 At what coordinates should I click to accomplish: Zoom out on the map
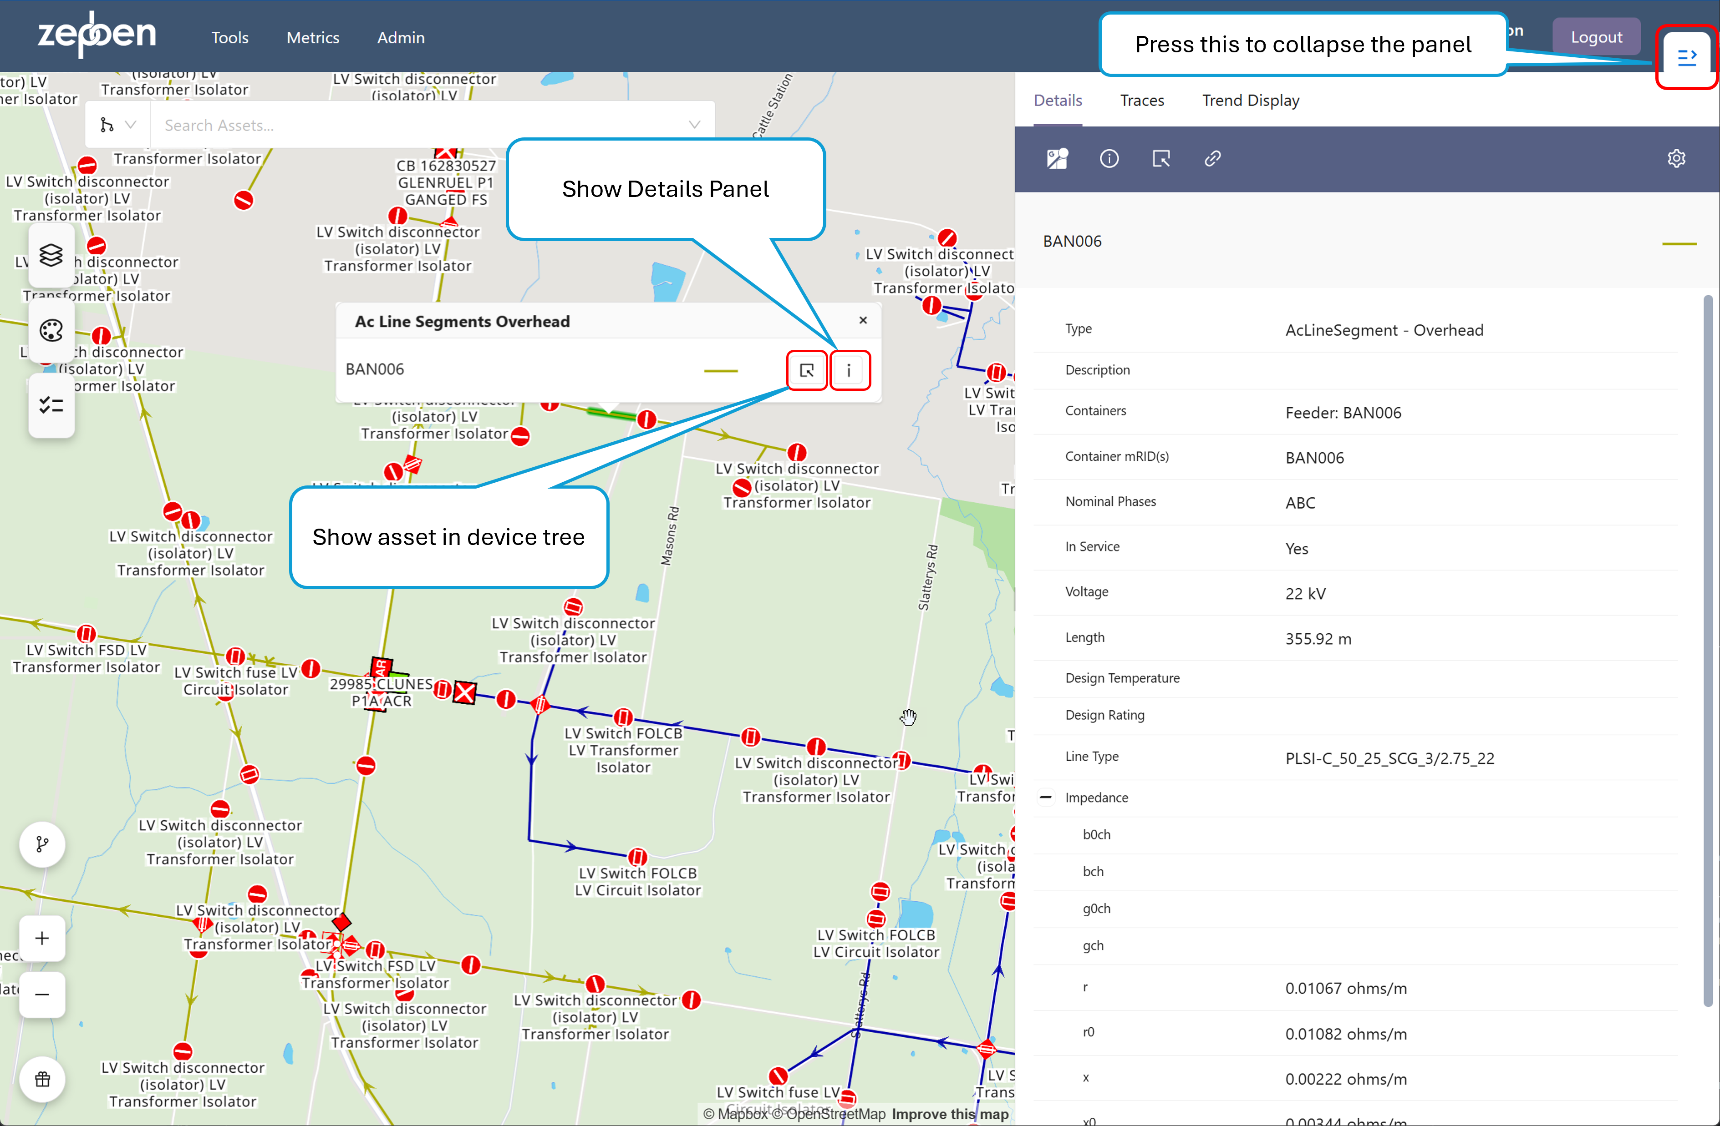tap(43, 995)
